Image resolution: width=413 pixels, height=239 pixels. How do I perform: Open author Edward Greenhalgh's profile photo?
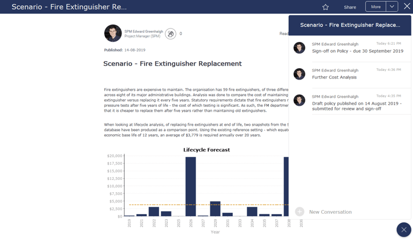(x=113, y=33)
